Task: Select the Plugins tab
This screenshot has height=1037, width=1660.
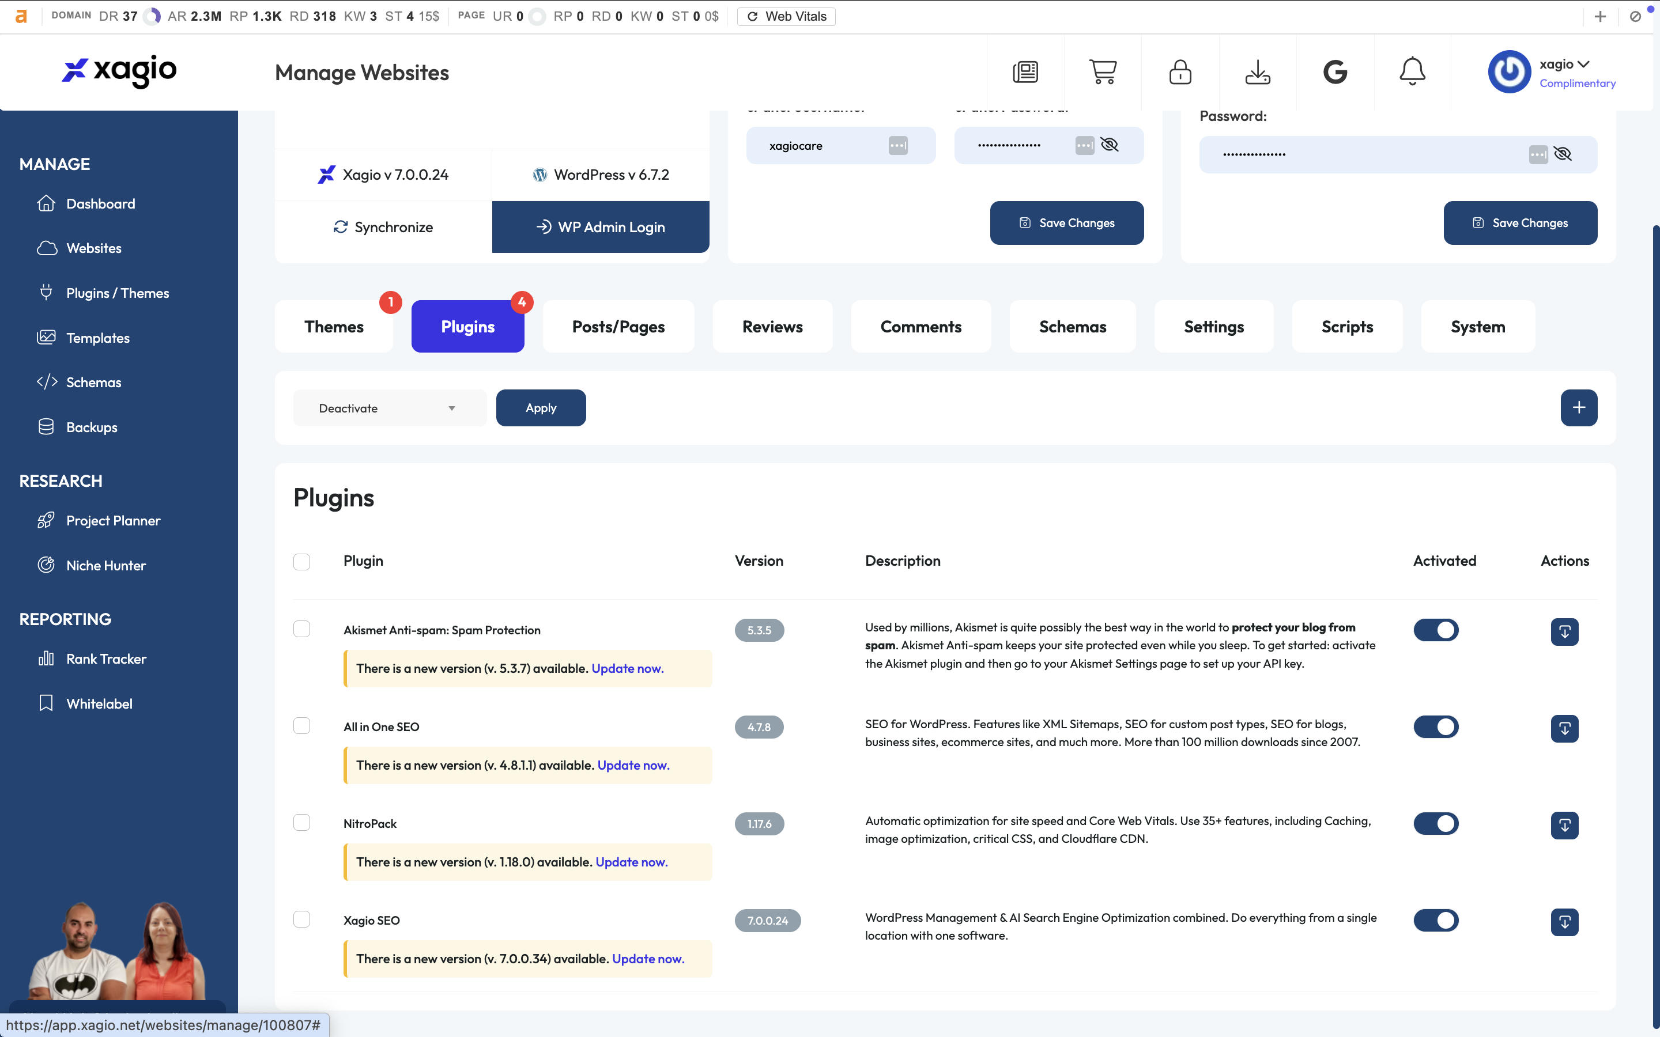Action: pyautogui.click(x=468, y=327)
